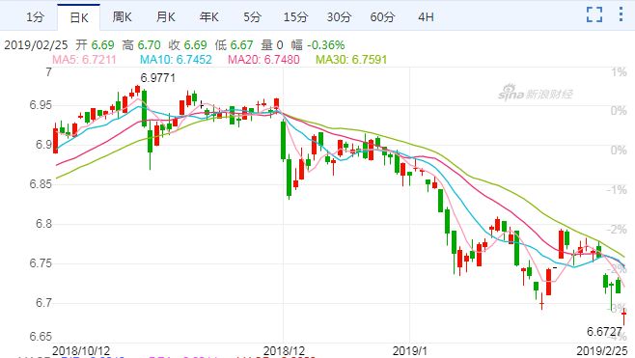Click the Sina 新浪财经 watermark logo

click(535, 93)
